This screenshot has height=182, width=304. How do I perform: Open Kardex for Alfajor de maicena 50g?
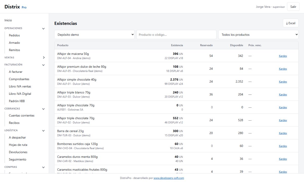tap(283, 56)
